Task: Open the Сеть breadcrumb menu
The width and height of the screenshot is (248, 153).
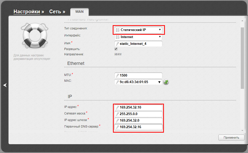Action: pyautogui.click(x=57, y=12)
